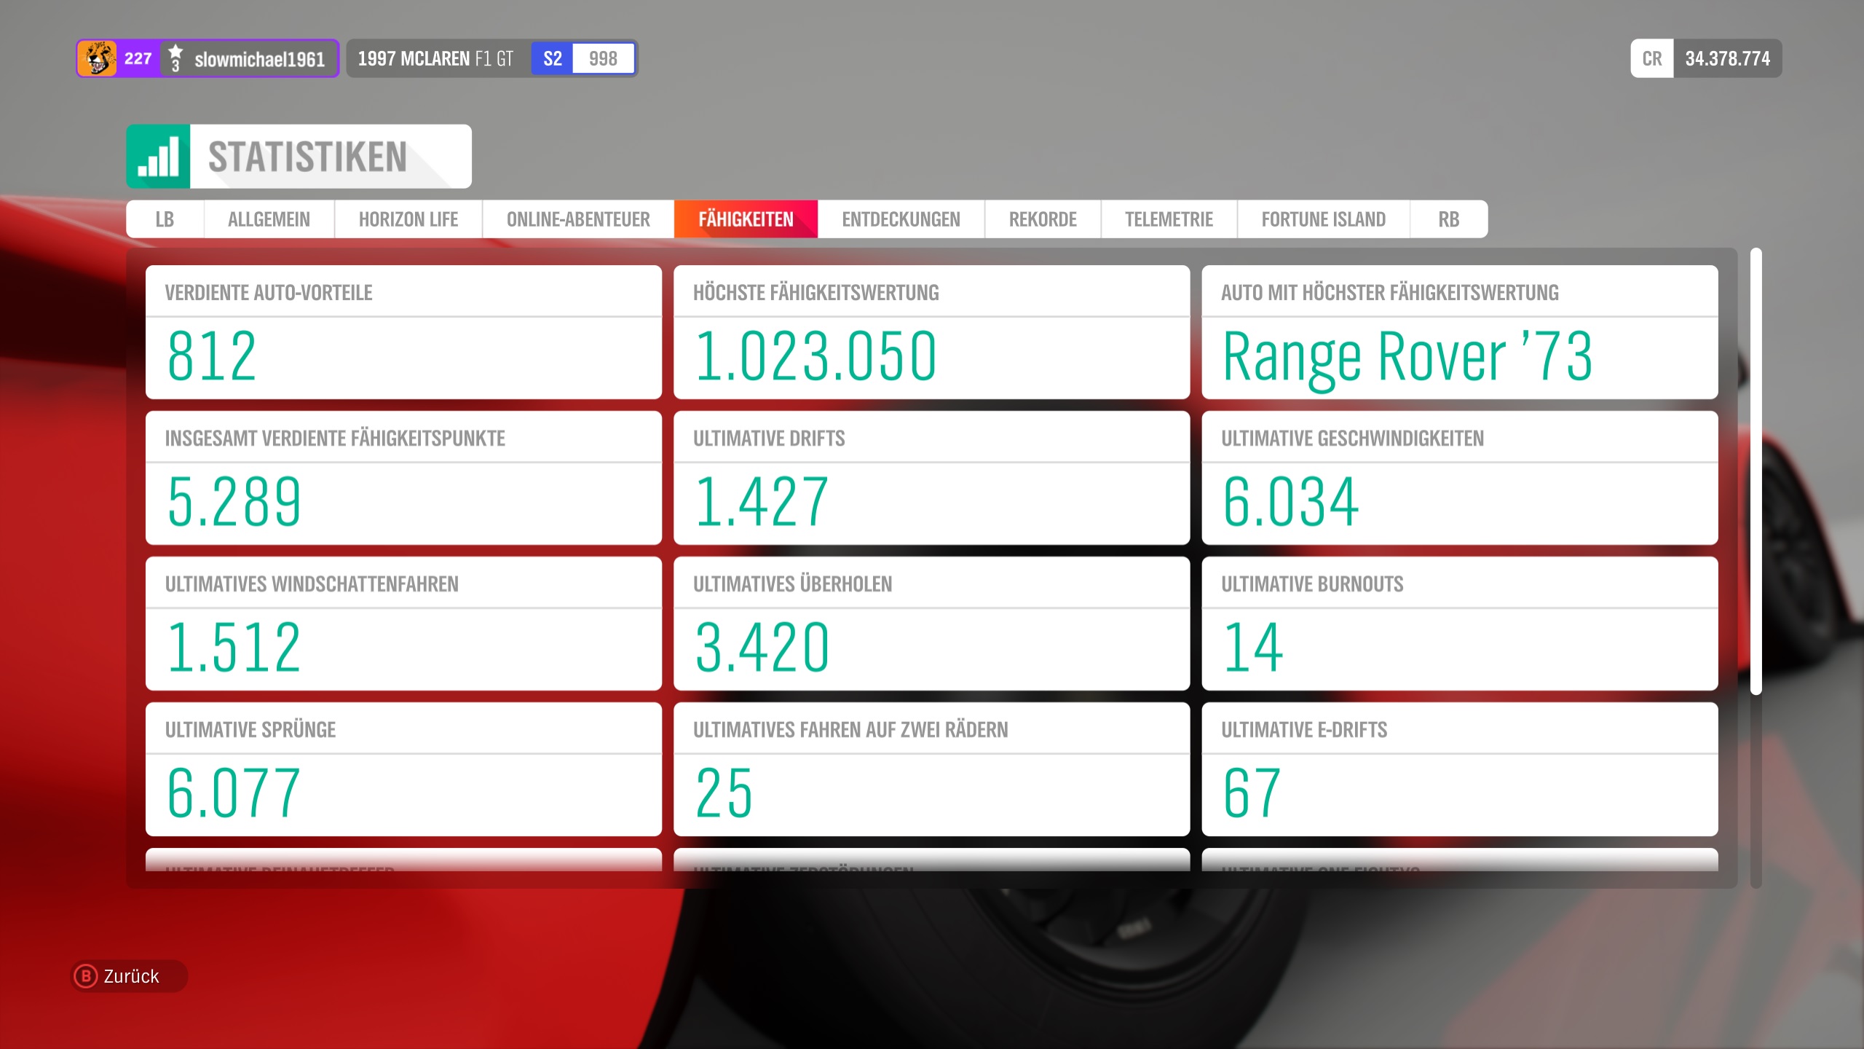
Task: Open the Telemetrie tab
Action: click(x=1169, y=219)
